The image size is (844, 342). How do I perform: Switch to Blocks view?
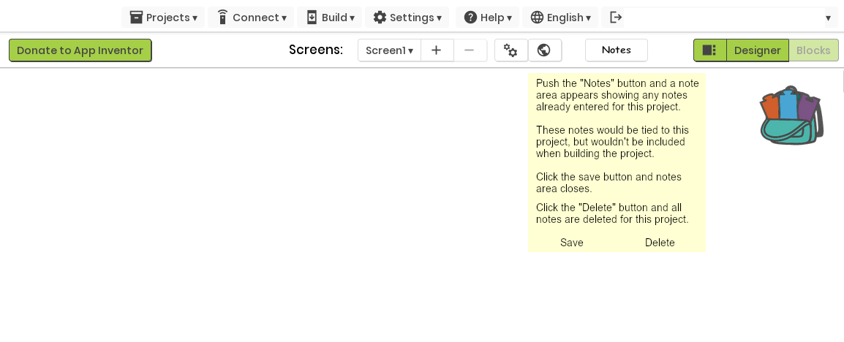click(x=813, y=50)
